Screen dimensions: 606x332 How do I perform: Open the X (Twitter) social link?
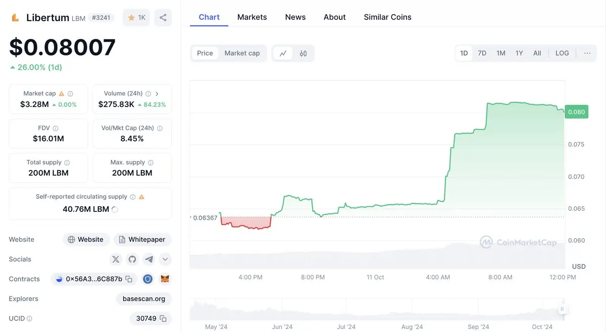click(x=116, y=259)
